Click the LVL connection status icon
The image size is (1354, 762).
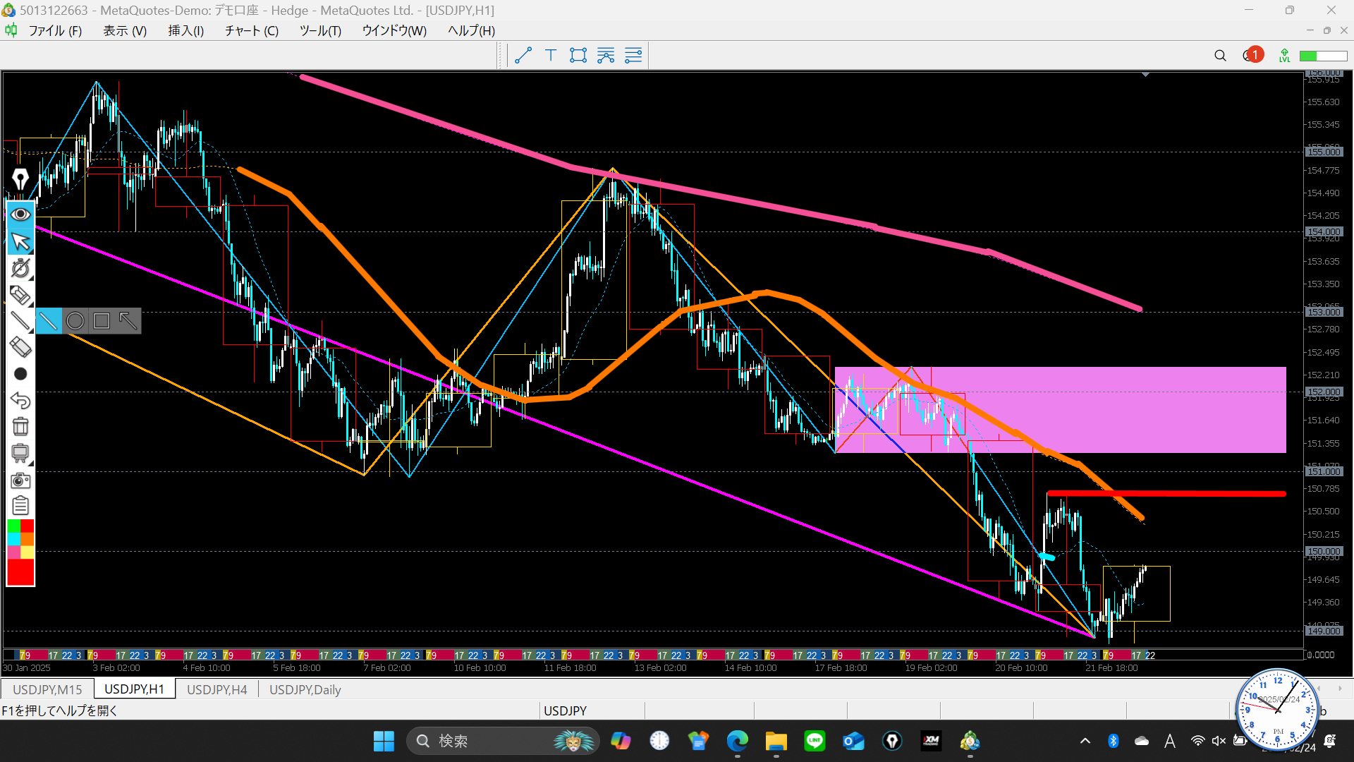1284,56
